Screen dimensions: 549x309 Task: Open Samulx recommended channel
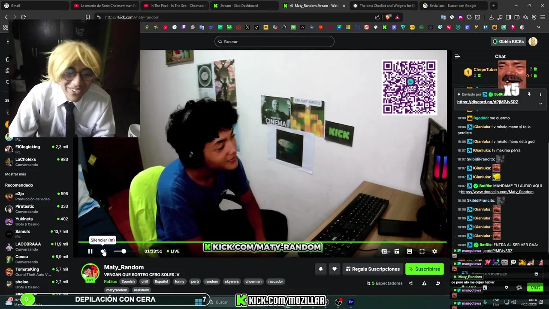click(x=36, y=234)
